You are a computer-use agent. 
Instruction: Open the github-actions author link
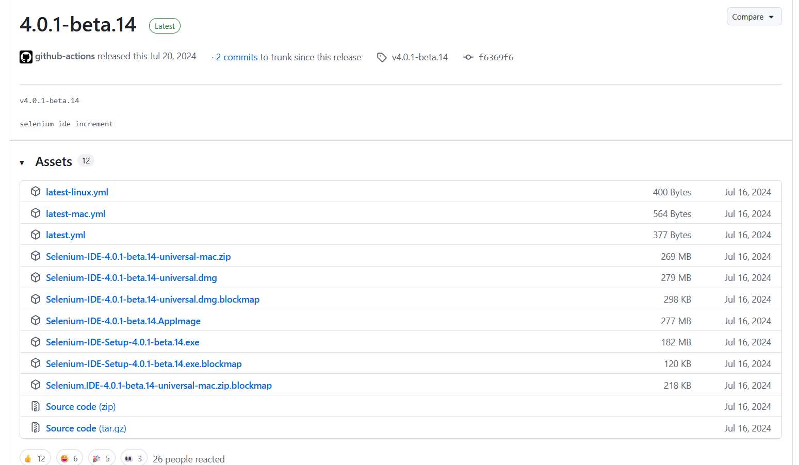click(65, 56)
